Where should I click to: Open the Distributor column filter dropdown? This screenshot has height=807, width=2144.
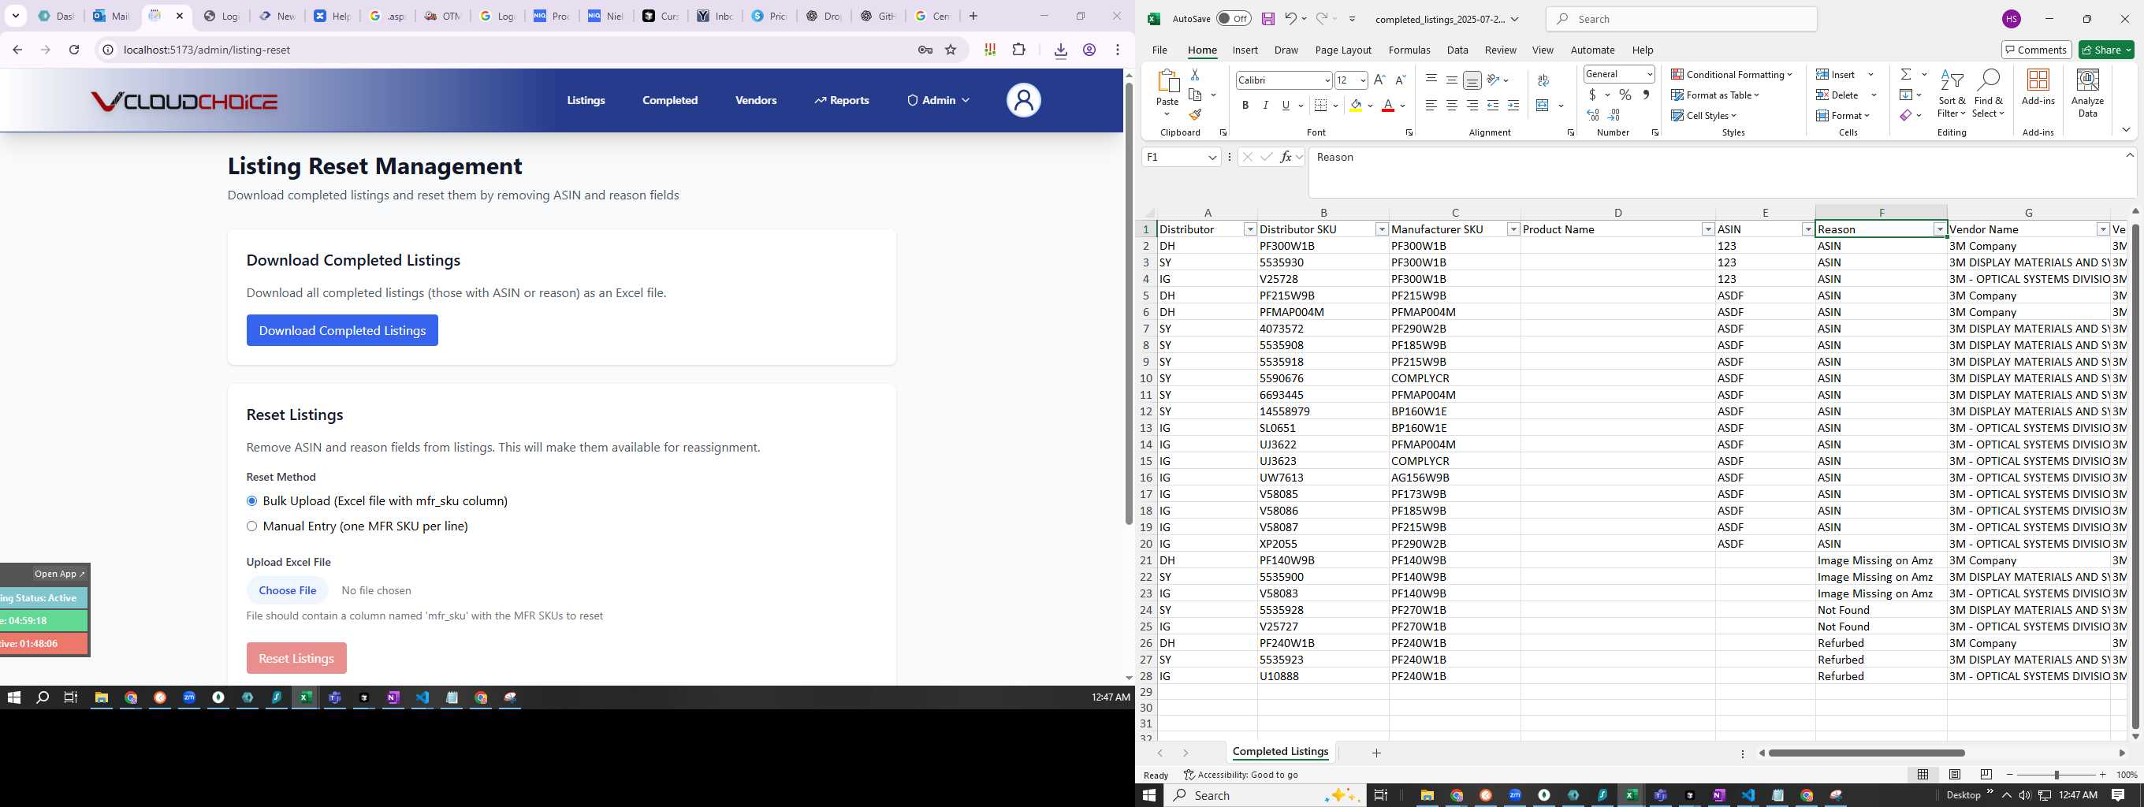[x=1249, y=229]
